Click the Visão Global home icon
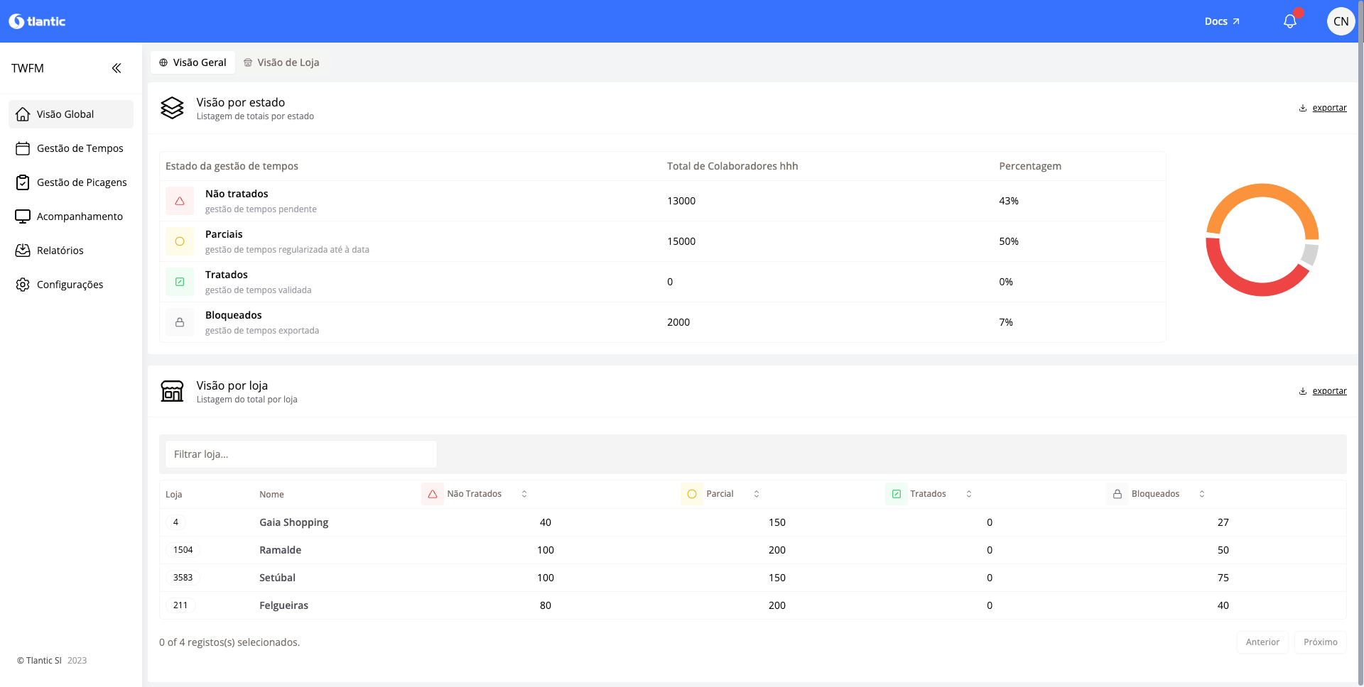The image size is (1364, 687). (x=23, y=114)
